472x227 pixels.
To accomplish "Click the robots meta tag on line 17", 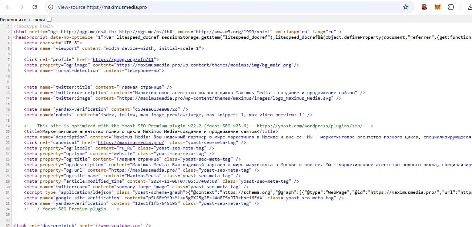I will (x=168, y=115).
